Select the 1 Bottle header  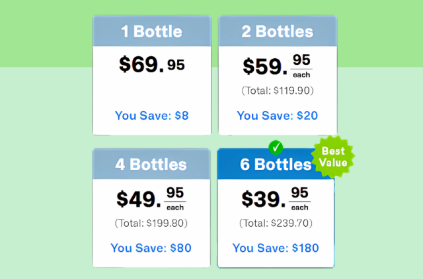tap(152, 31)
